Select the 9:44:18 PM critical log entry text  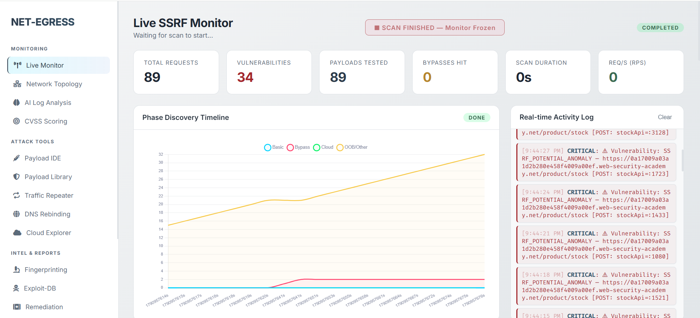[596, 286]
